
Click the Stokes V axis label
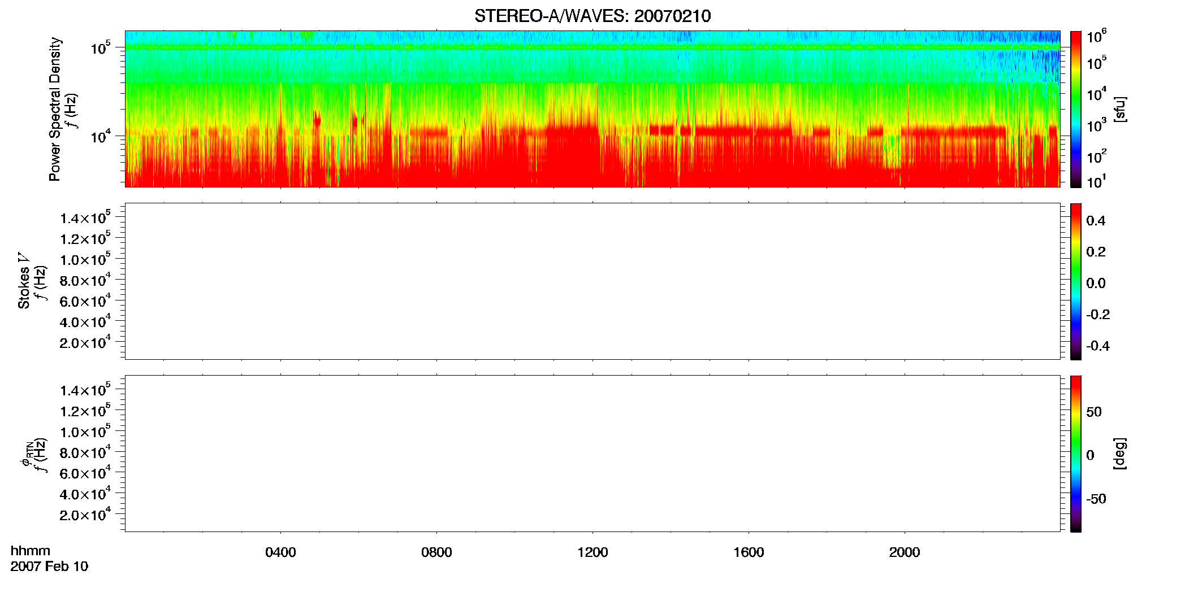click(x=24, y=281)
